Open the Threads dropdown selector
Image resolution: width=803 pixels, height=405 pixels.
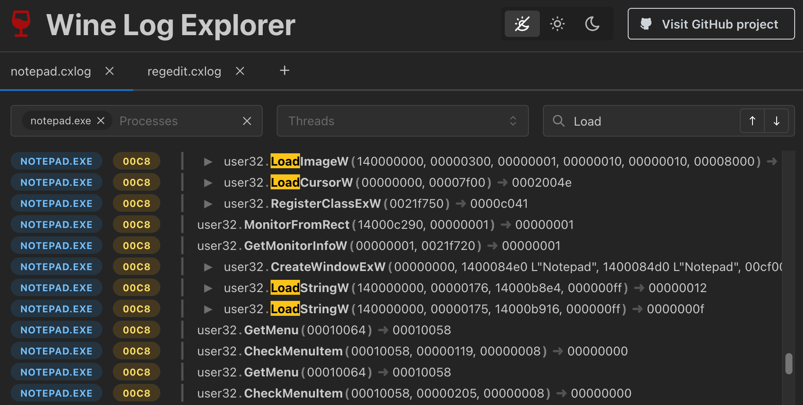click(402, 121)
